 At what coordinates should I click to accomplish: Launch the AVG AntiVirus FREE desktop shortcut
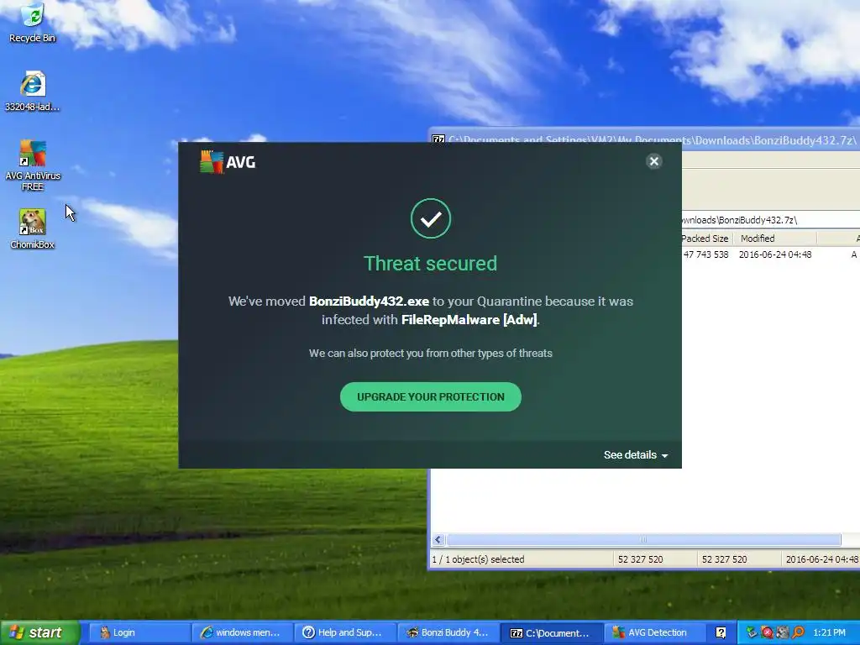[x=33, y=165]
